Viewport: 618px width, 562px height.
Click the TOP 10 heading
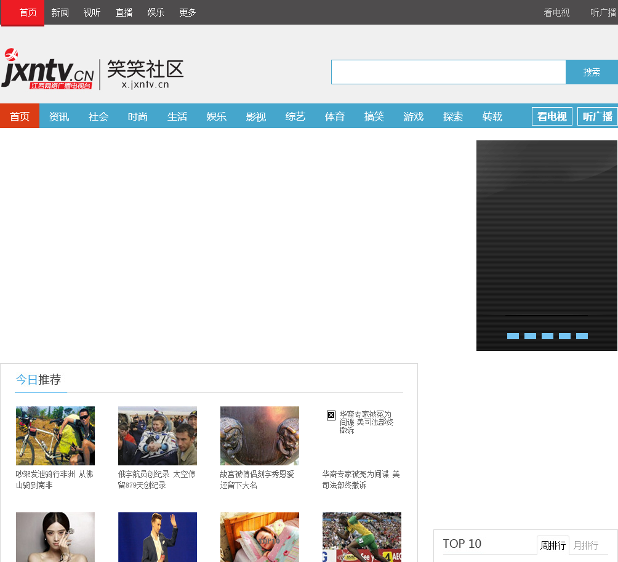point(462,544)
